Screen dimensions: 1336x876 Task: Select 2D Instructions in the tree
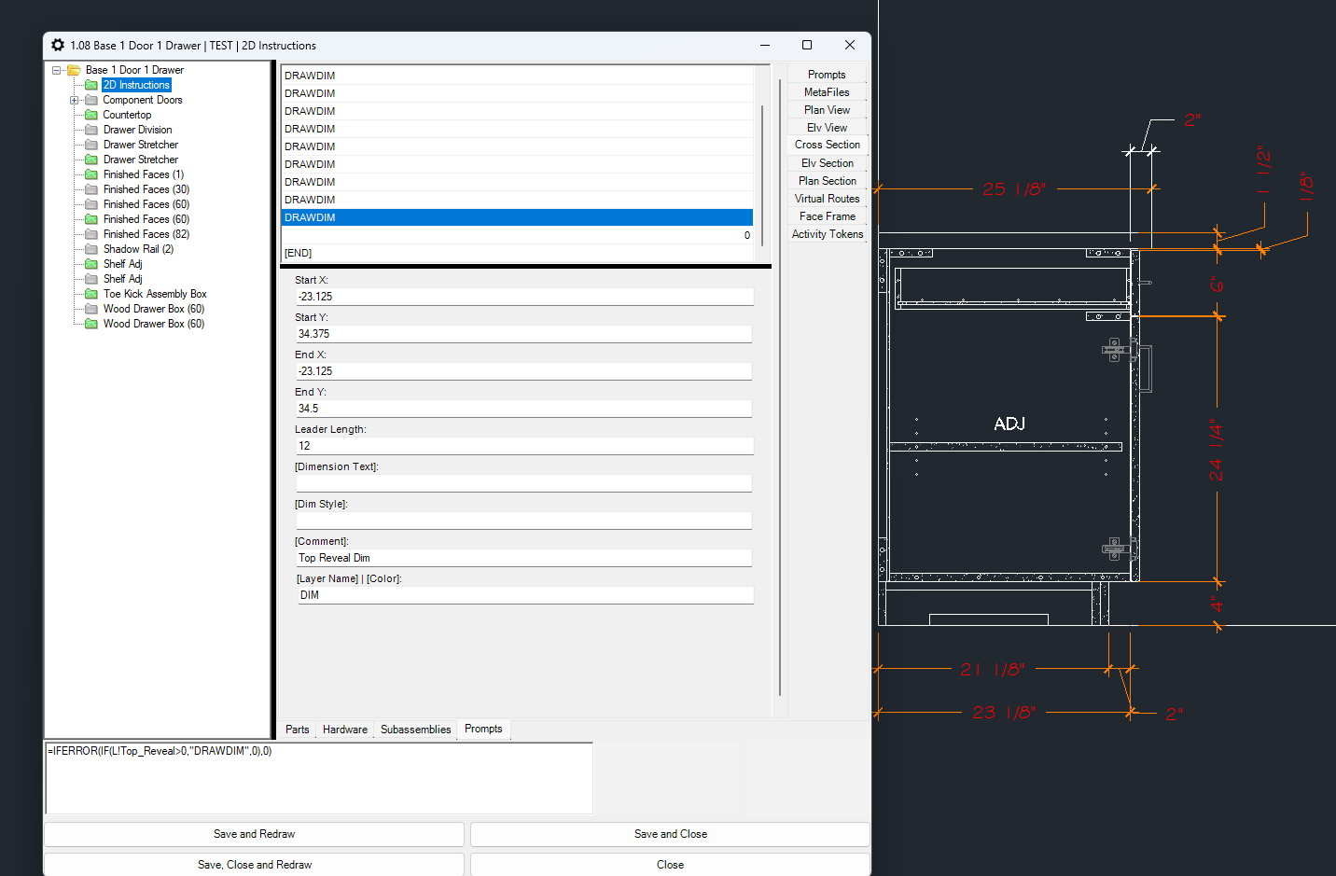pyautogui.click(x=136, y=85)
